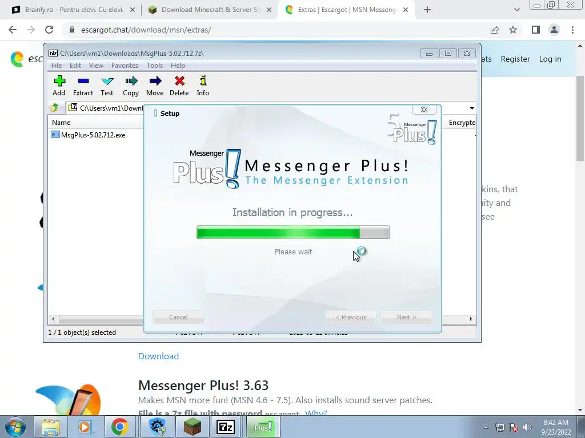
Task: Click Cancel in the Setup dialog
Action: [x=178, y=317]
